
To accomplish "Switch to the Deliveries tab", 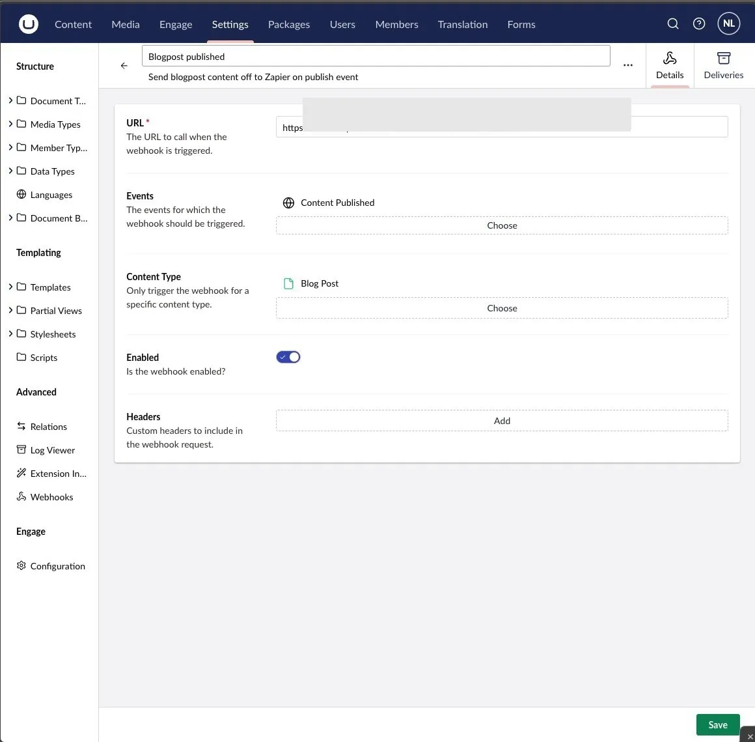I will coord(723,65).
